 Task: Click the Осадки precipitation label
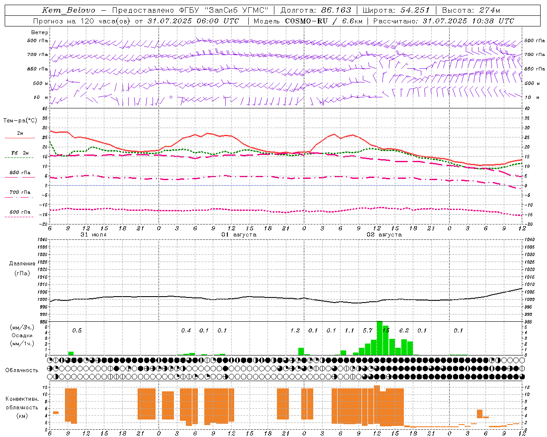22,335
